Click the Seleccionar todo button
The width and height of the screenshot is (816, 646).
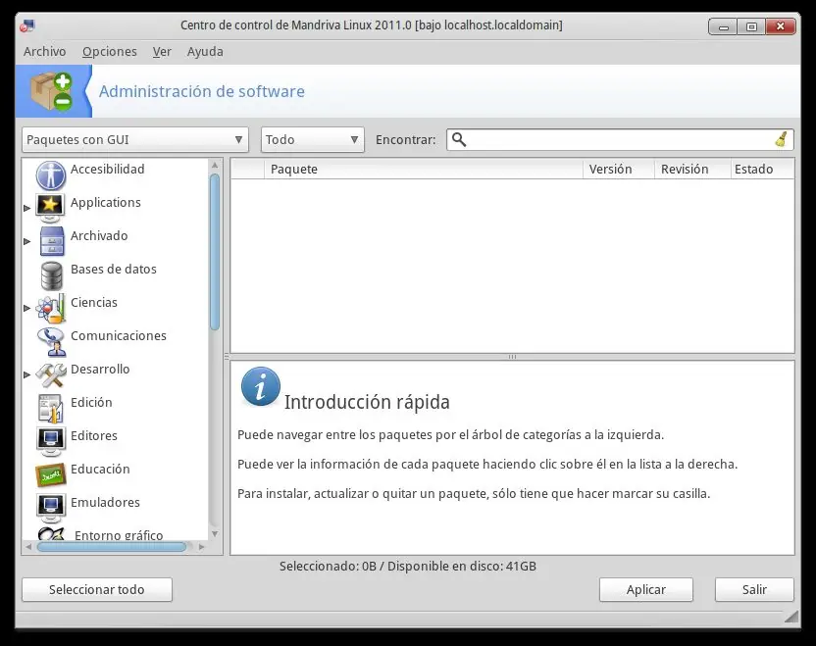tap(96, 589)
